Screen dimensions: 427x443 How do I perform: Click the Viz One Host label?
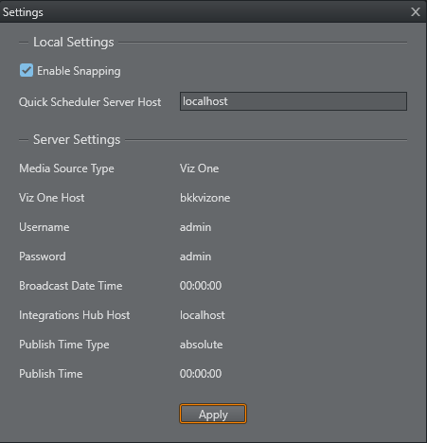[x=52, y=198]
